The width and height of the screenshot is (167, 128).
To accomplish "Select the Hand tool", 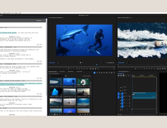I will [112, 73].
